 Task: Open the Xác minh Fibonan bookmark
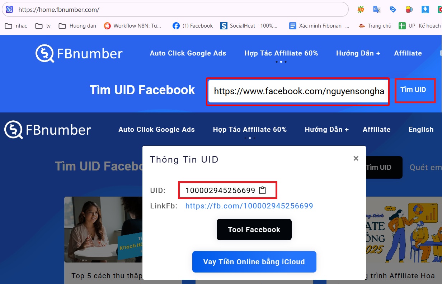[319, 26]
